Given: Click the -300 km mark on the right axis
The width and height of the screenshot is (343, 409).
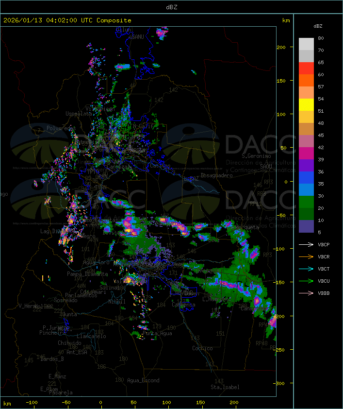Looking at the screenshot, I should click(x=280, y=383).
